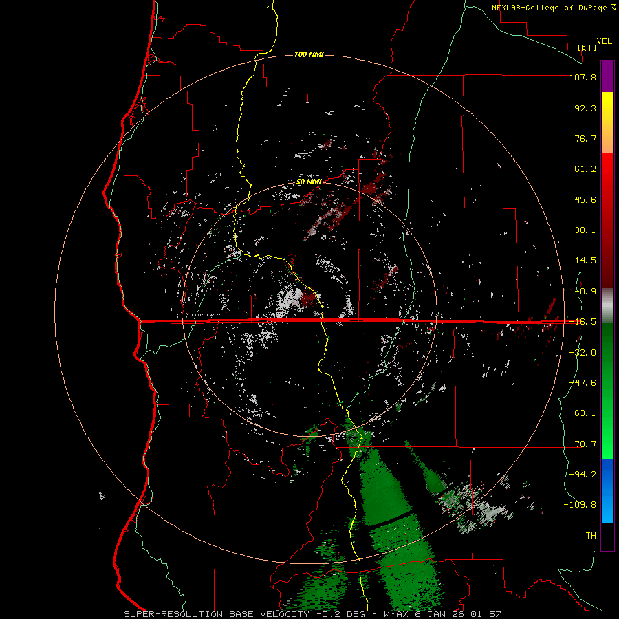The width and height of the screenshot is (619, 619).
Task: Select the 76.7 velocity scale value
Action: tap(585, 138)
